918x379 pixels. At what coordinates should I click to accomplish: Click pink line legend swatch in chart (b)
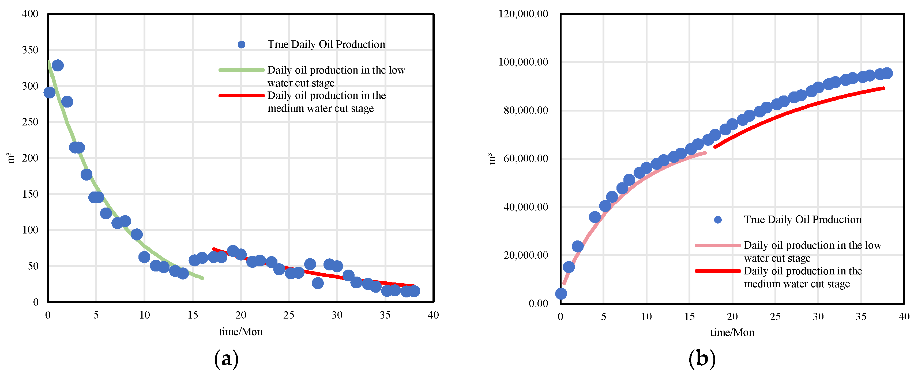pos(718,246)
